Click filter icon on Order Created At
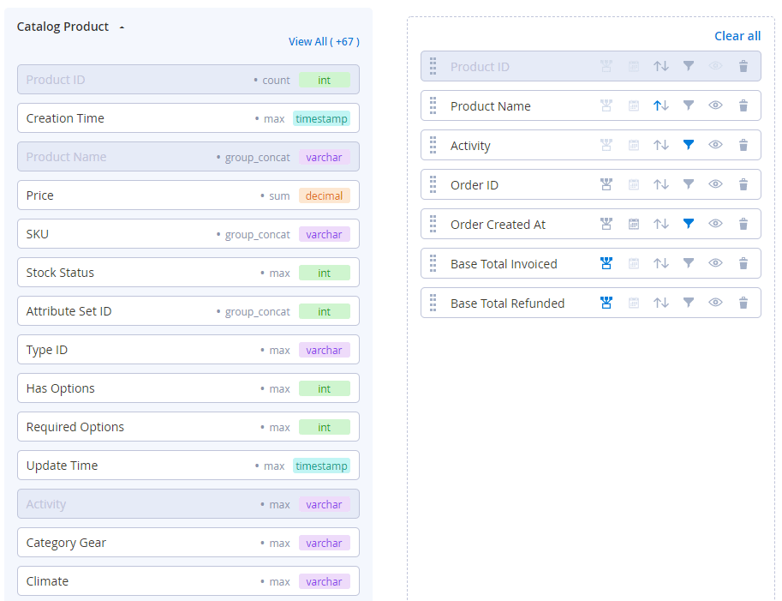 (x=688, y=225)
